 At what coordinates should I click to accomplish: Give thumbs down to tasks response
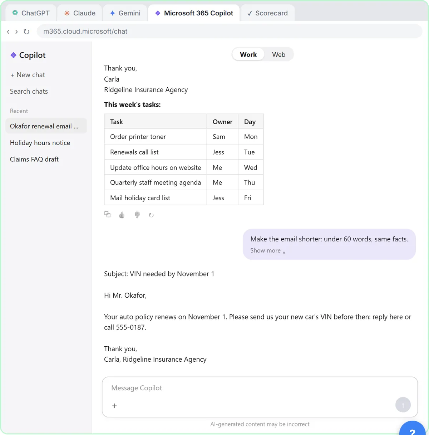point(137,215)
